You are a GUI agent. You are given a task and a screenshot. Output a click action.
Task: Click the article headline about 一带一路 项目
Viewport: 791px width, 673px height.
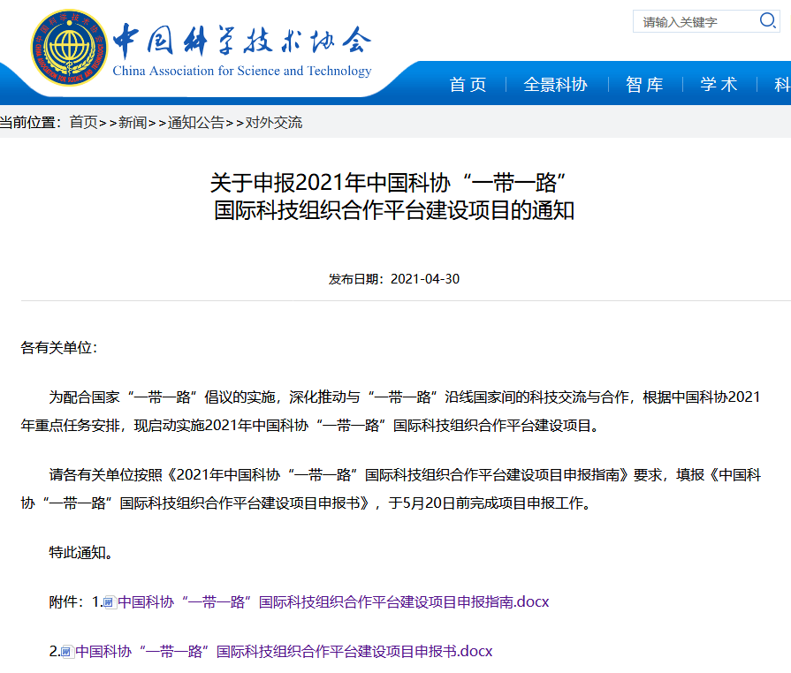pos(394,197)
